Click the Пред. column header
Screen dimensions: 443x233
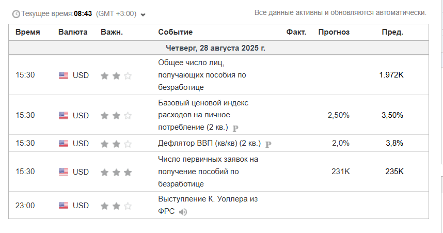(x=393, y=32)
